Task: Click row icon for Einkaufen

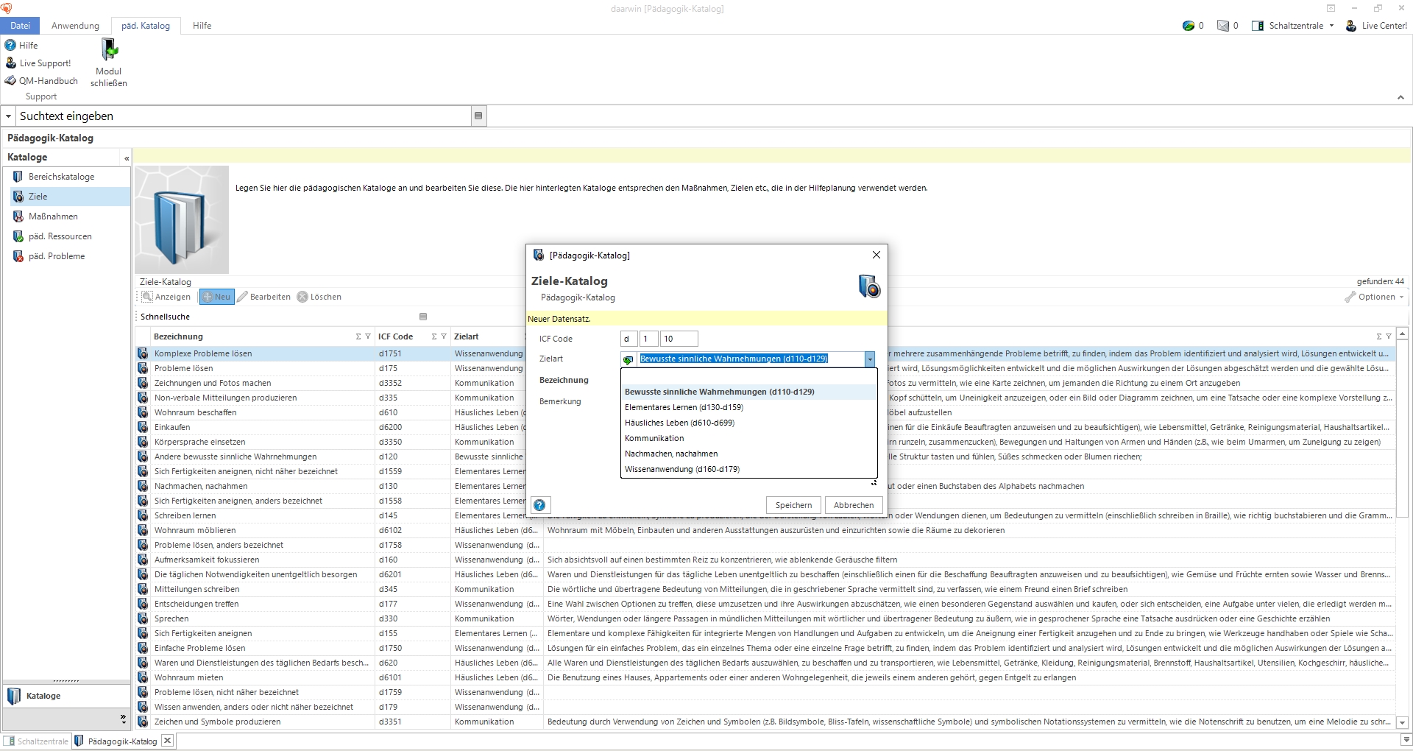Action: [143, 427]
